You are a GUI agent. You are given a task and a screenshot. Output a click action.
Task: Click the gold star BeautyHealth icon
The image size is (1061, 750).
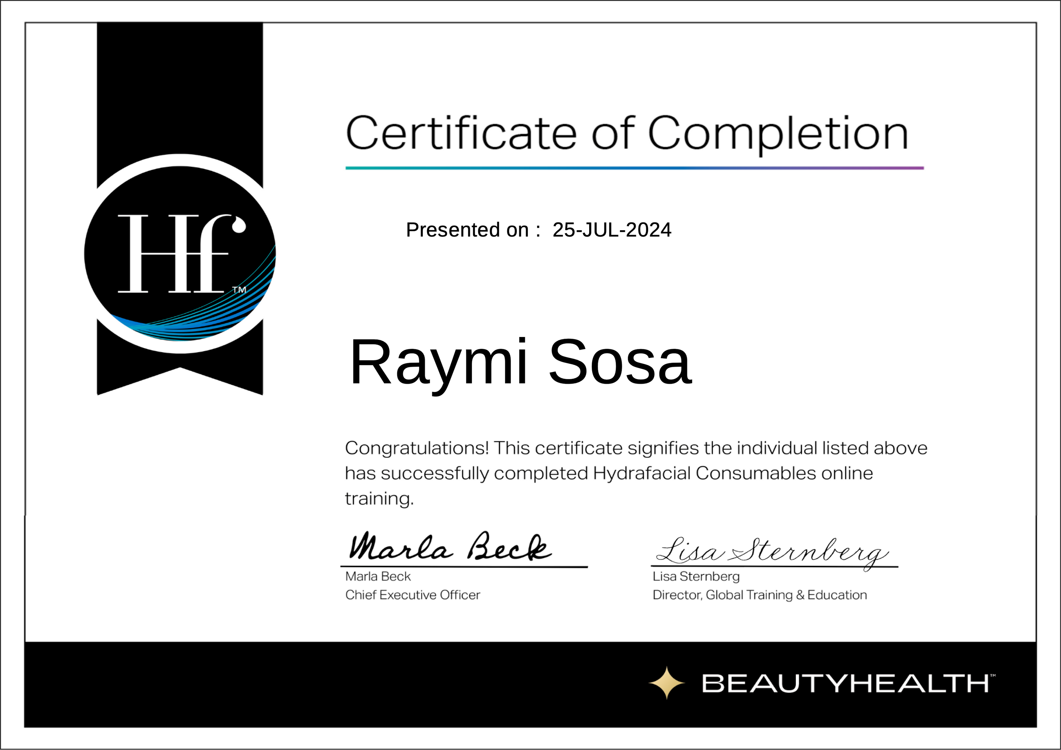tap(666, 682)
